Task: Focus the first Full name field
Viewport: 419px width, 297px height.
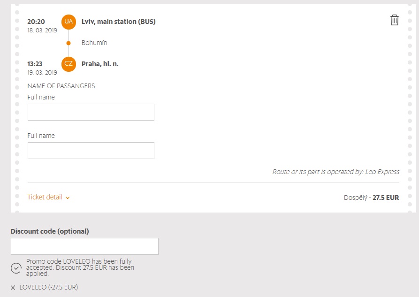Action: click(91, 112)
